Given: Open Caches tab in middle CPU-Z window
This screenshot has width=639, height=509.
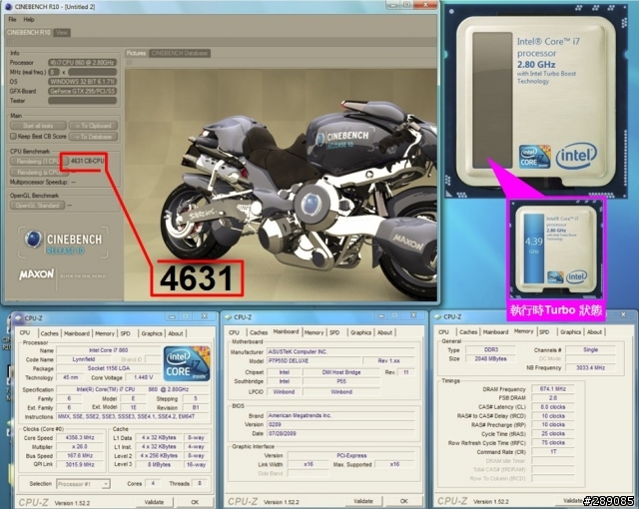Looking at the screenshot, I should (x=259, y=332).
